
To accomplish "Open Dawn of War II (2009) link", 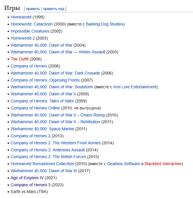I will (43, 94).
